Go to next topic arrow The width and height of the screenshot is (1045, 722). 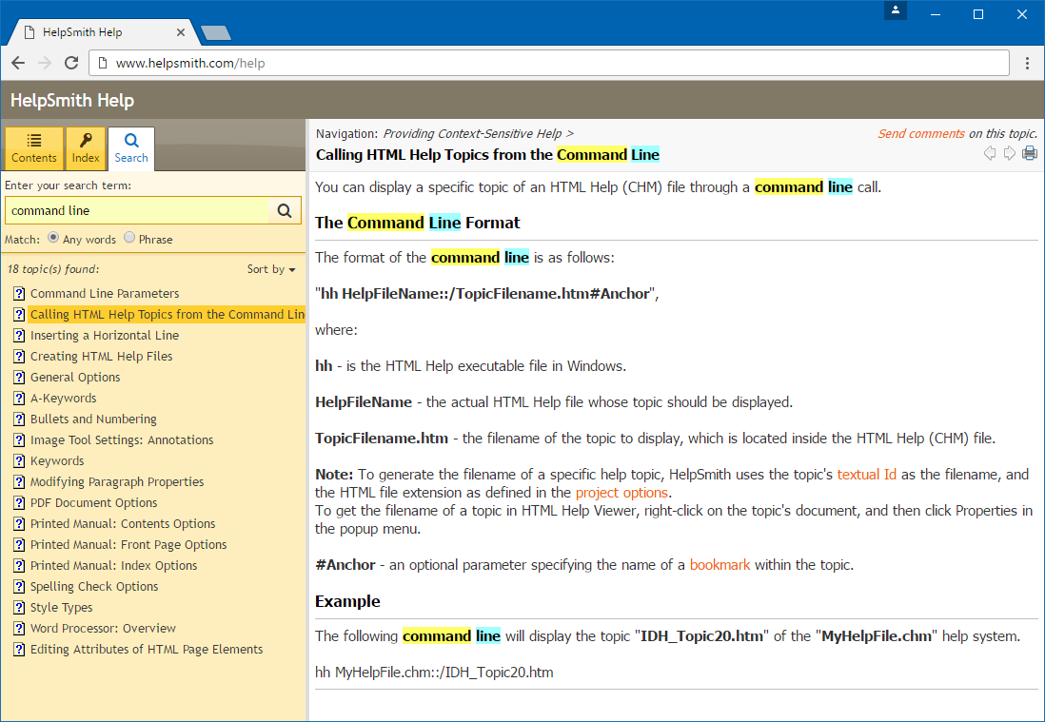coord(1010,153)
